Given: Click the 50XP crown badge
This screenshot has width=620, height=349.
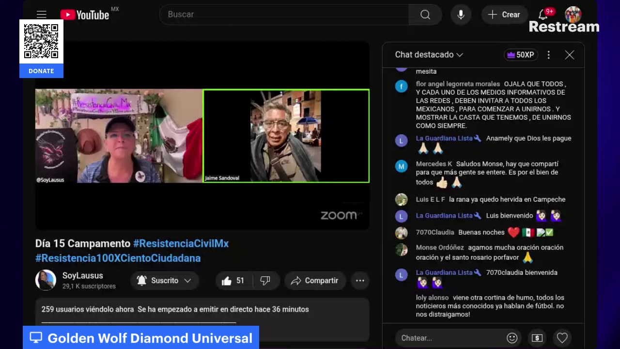Looking at the screenshot, I should [521, 55].
